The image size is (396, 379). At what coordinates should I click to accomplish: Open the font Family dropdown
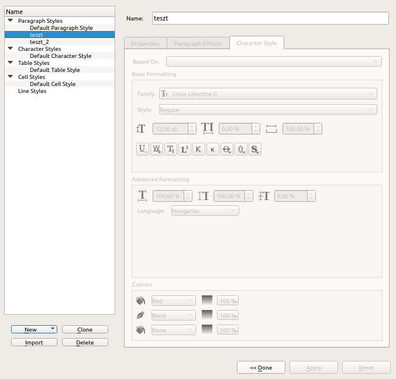(268, 94)
